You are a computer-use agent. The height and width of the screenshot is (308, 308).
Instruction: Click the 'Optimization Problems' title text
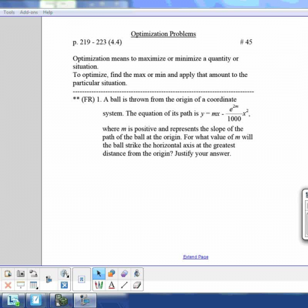[163, 34]
